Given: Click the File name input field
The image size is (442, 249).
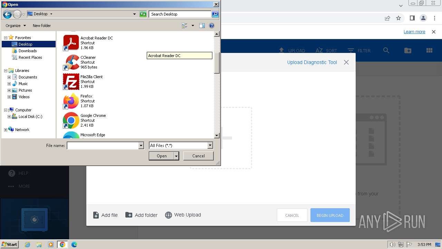Looking at the screenshot, I should (103, 146).
